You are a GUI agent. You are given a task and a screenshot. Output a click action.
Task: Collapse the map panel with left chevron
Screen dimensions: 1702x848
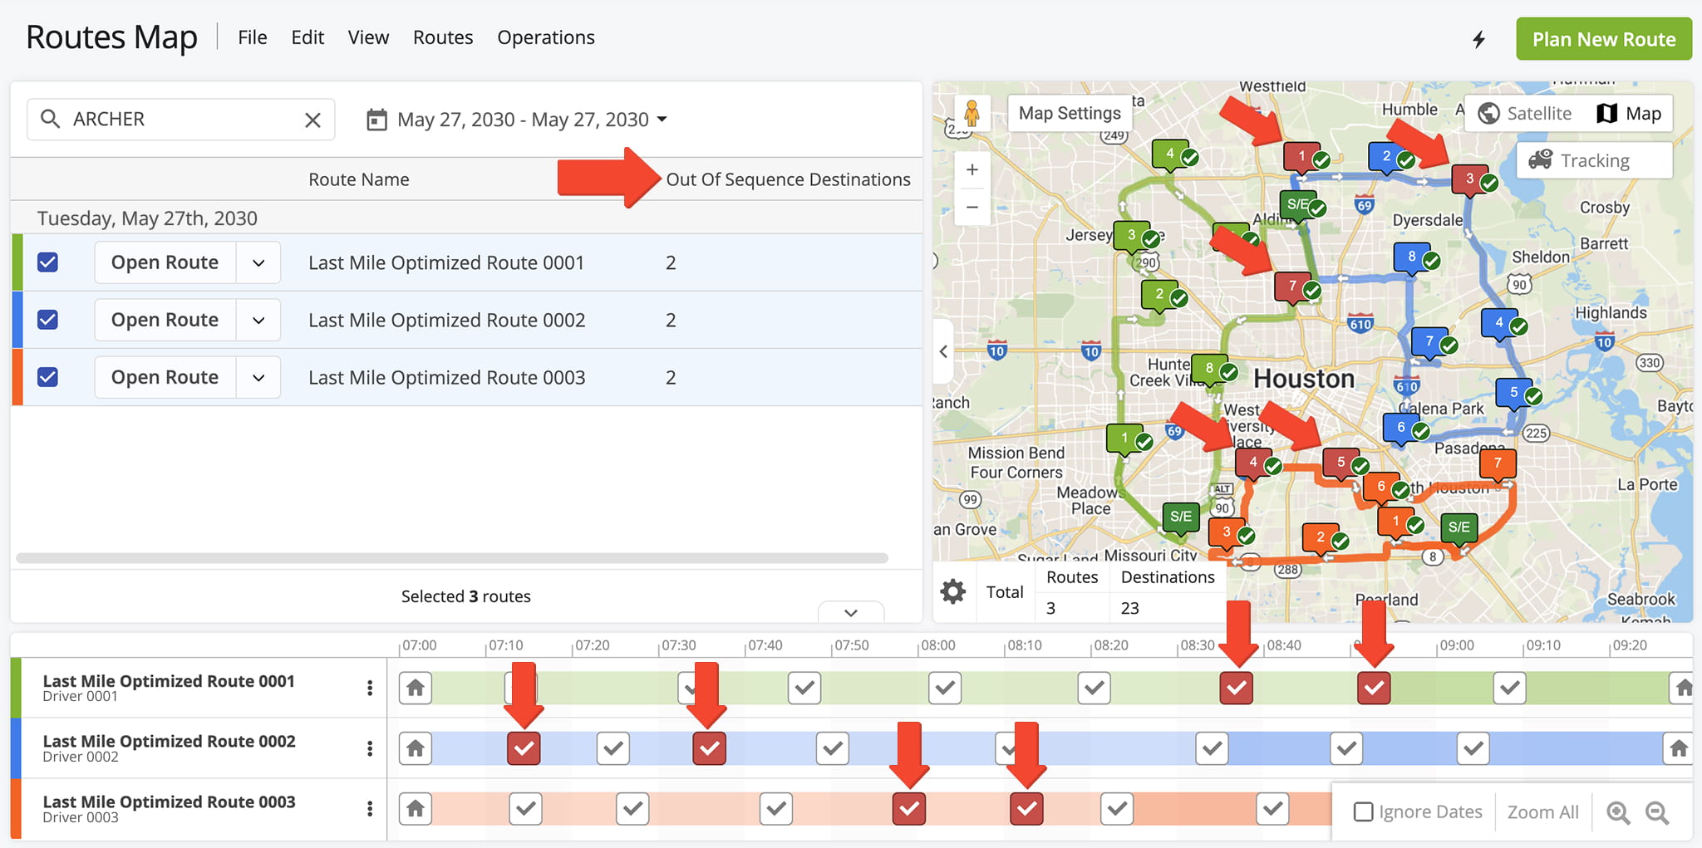click(943, 351)
